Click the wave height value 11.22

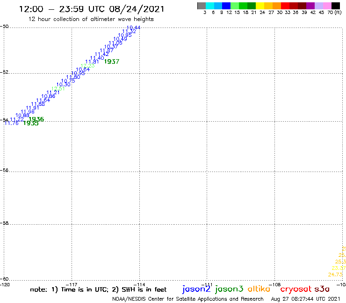pyautogui.click(x=17, y=119)
